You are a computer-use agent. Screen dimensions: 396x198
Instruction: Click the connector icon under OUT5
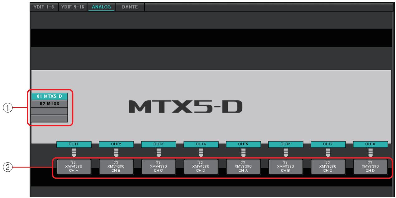tap(243, 153)
